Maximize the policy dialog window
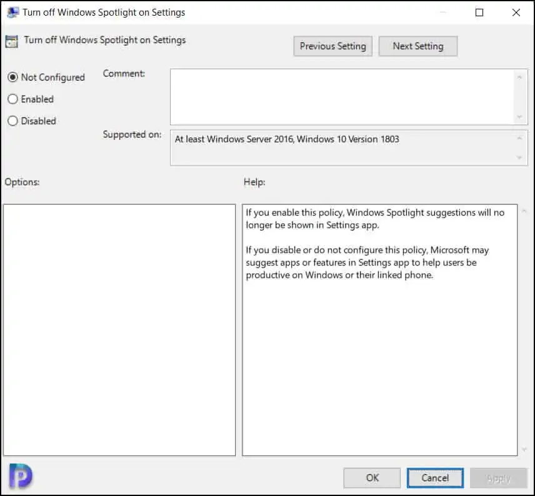 (x=479, y=12)
